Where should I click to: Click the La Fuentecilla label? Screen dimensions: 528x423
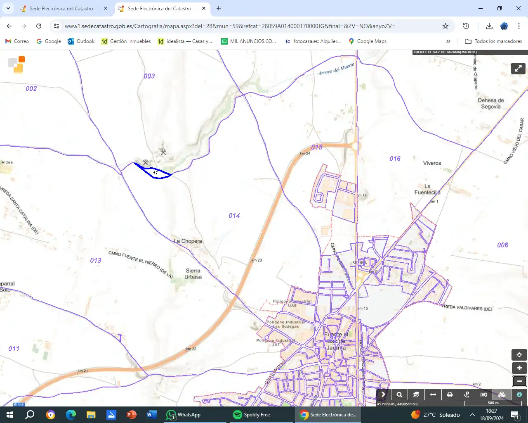[427, 189]
